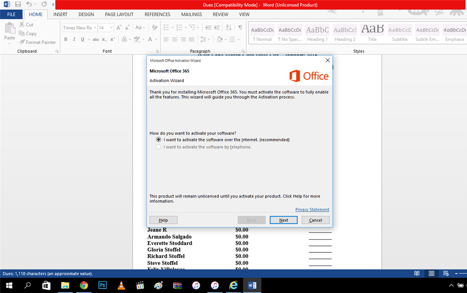467x293 pixels.
Task: Open Windows Start menu
Action: click(x=9, y=285)
